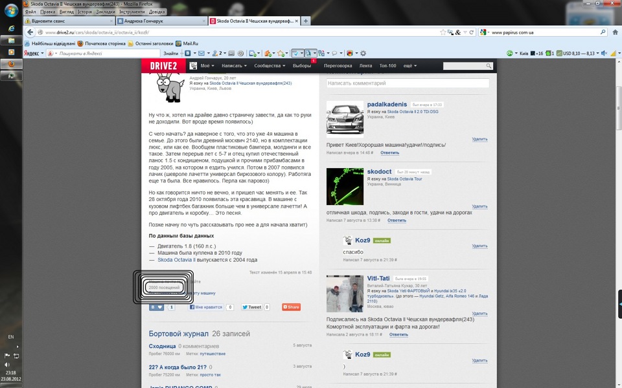Go back using the browser back arrow
Image resolution: width=622 pixels, height=388 pixels.
pyautogui.click(x=30, y=32)
